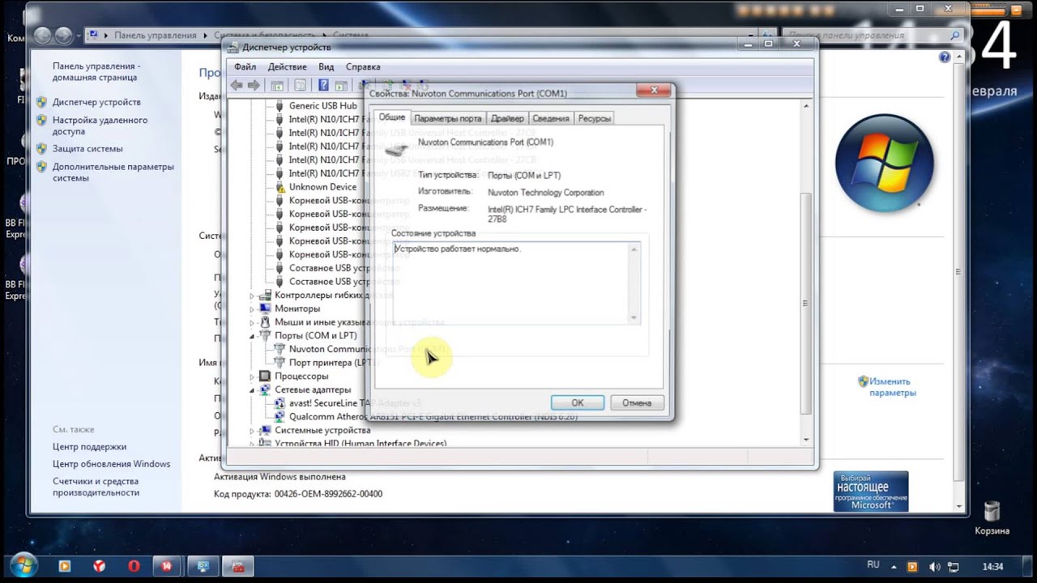The image size is (1037, 583).
Task: Click the Порт принтера (LPT1) port icon
Action: pyautogui.click(x=280, y=363)
